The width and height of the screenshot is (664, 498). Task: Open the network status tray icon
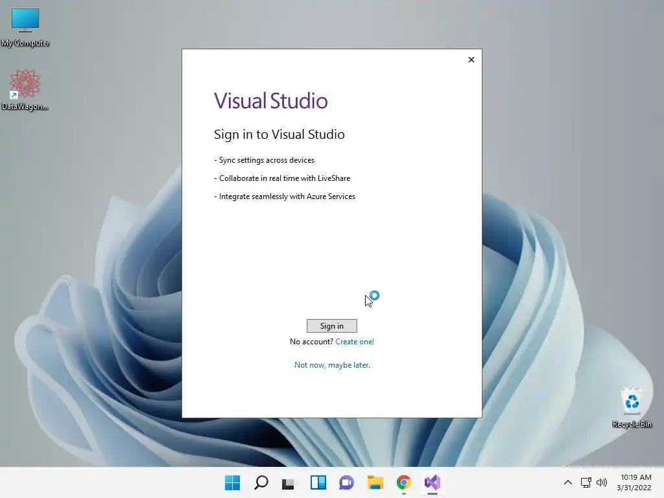point(586,482)
